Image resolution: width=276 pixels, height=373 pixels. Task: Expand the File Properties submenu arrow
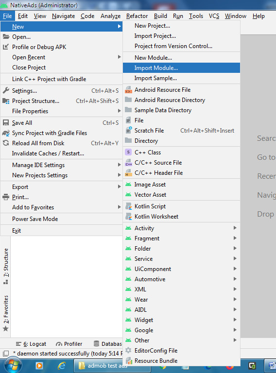[119, 111]
